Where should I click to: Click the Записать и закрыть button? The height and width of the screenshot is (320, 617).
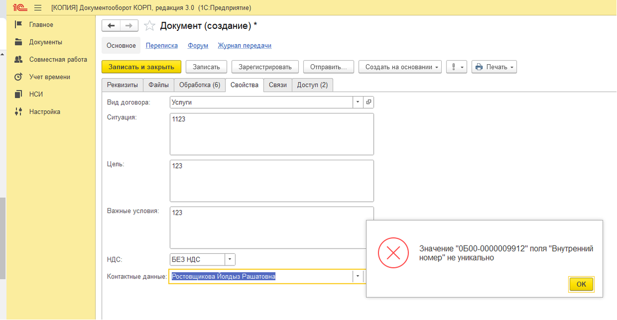click(141, 67)
